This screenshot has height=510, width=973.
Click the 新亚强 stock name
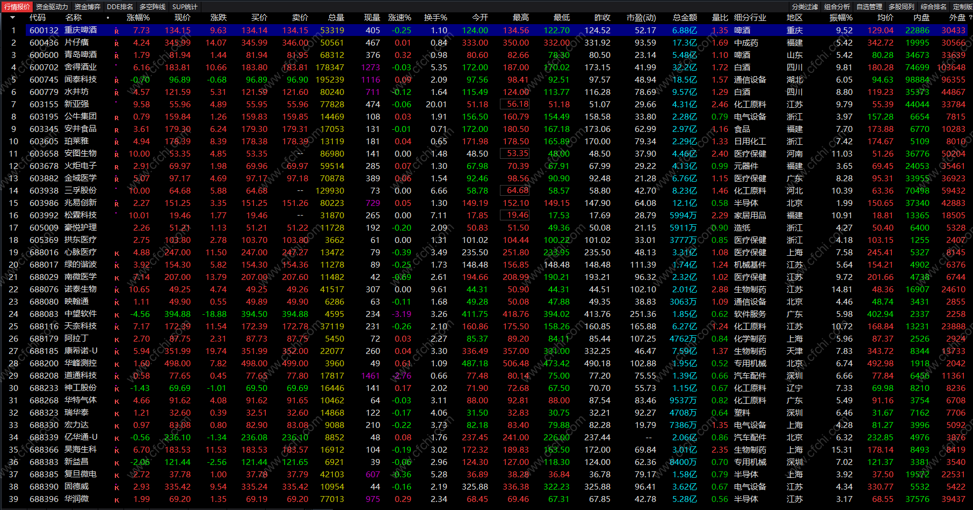click(x=77, y=104)
